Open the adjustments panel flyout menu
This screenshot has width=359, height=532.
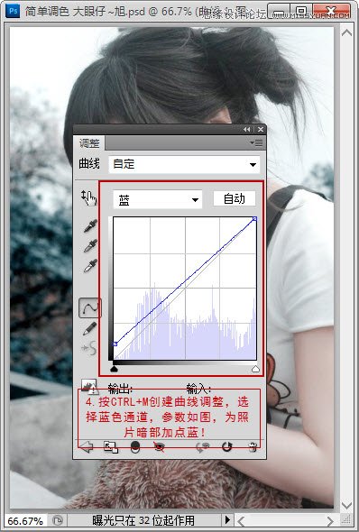256,143
